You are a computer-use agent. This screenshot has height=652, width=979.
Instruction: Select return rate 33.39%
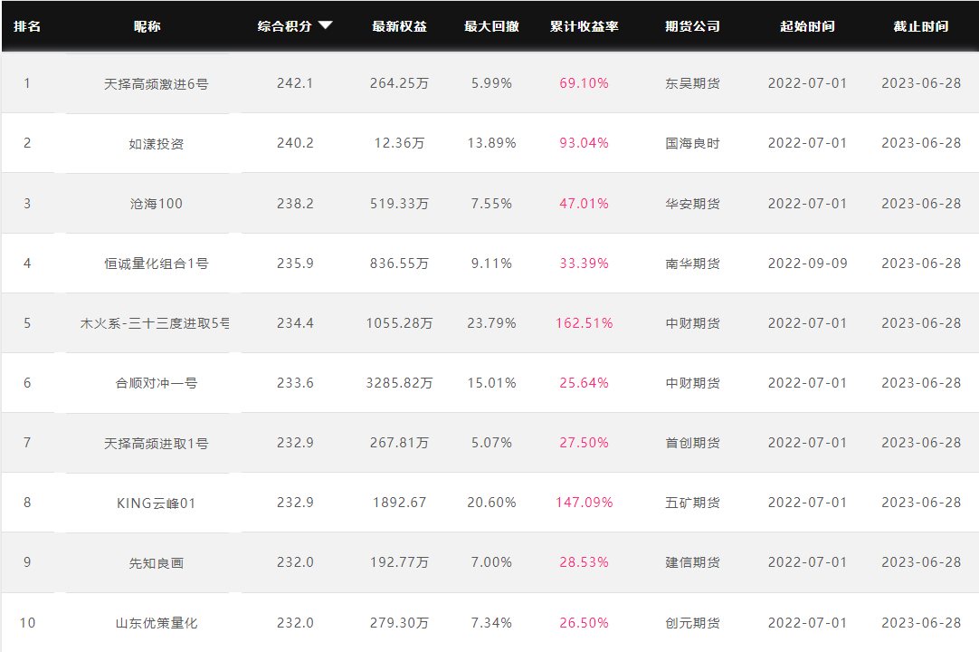584,264
